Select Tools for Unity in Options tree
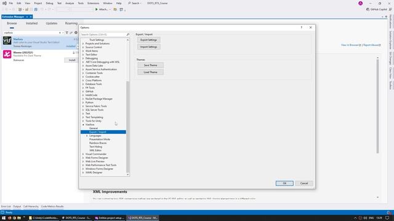 (x=94, y=121)
